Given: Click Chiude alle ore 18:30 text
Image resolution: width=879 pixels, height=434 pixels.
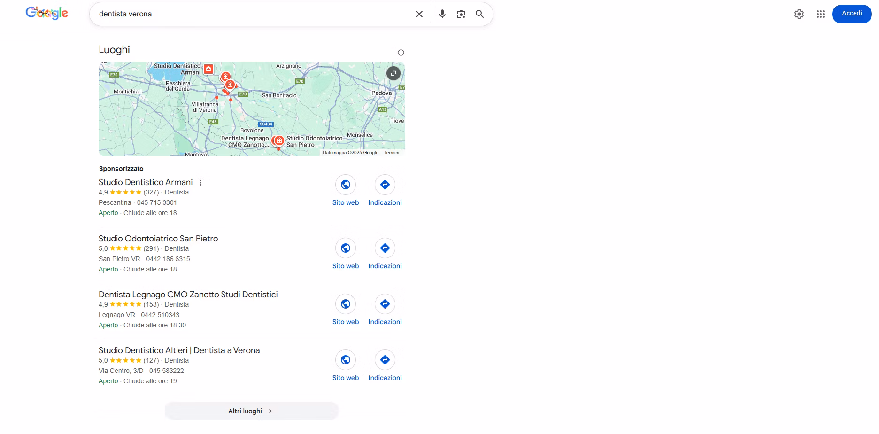Looking at the screenshot, I should pyautogui.click(x=154, y=325).
